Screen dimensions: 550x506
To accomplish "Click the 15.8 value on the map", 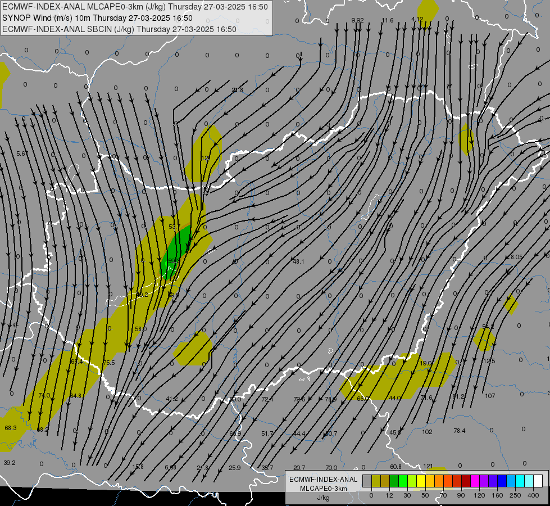I will click(138, 467).
